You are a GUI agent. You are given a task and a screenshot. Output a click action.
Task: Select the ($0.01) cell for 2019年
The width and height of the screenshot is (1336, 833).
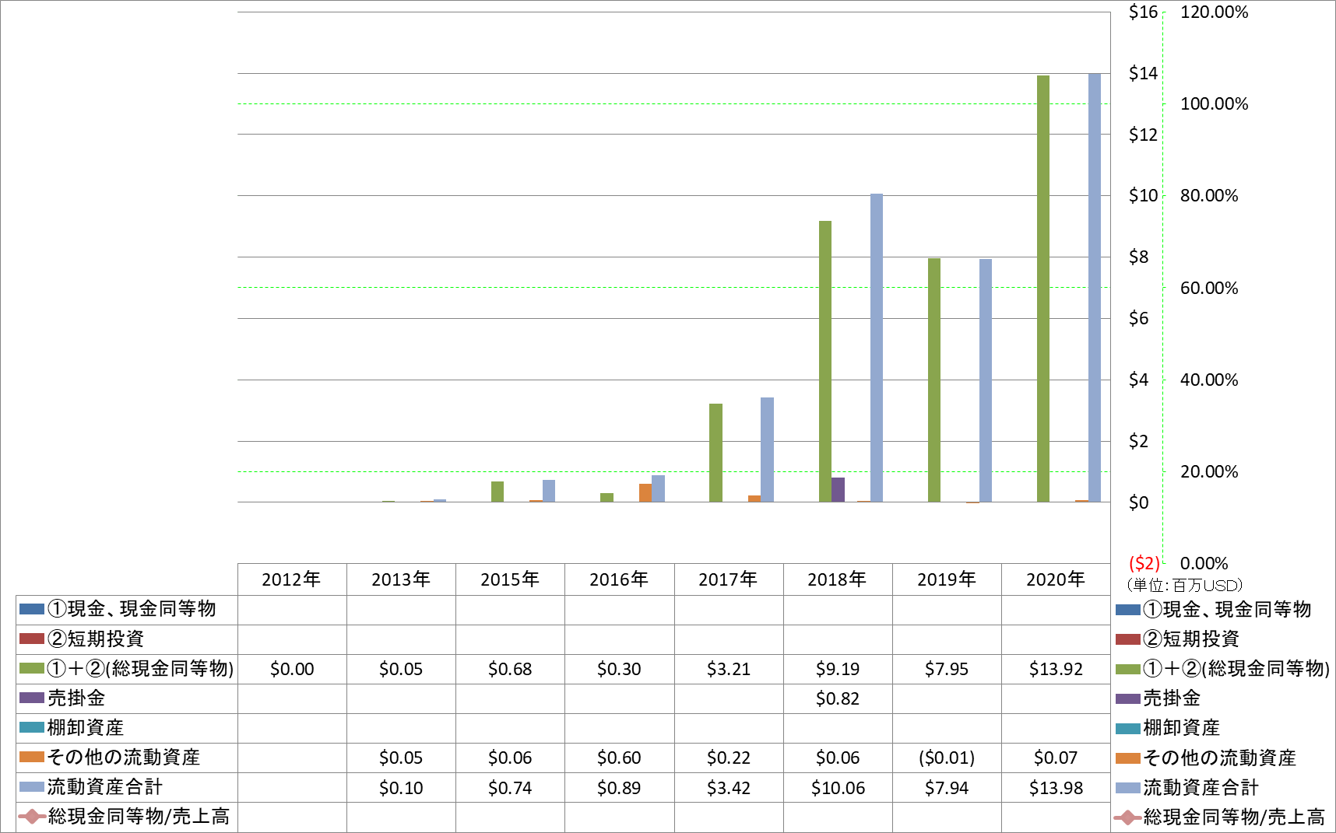click(x=947, y=758)
